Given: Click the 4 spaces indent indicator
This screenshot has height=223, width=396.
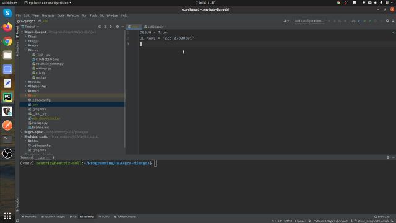Looking at the screenshot, I should coord(300,221).
